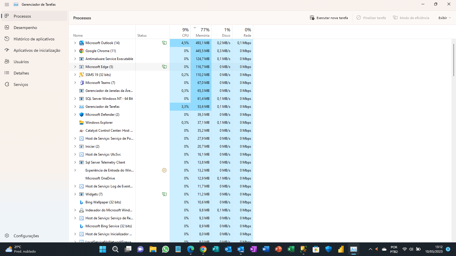Sort processes by the Rede column

point(243,32)
